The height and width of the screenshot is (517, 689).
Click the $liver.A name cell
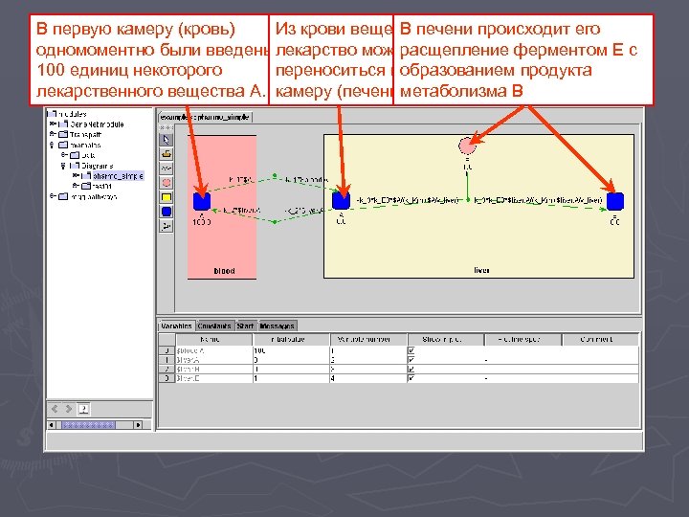tap(214, 360)
